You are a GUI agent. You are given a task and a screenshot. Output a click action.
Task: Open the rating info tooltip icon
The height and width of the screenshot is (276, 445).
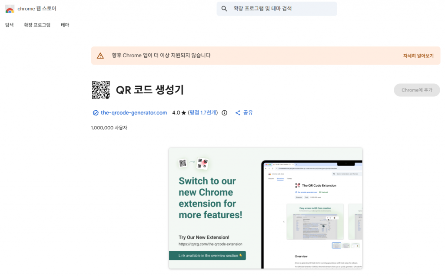pyautogui.click(x=224, y=112)
